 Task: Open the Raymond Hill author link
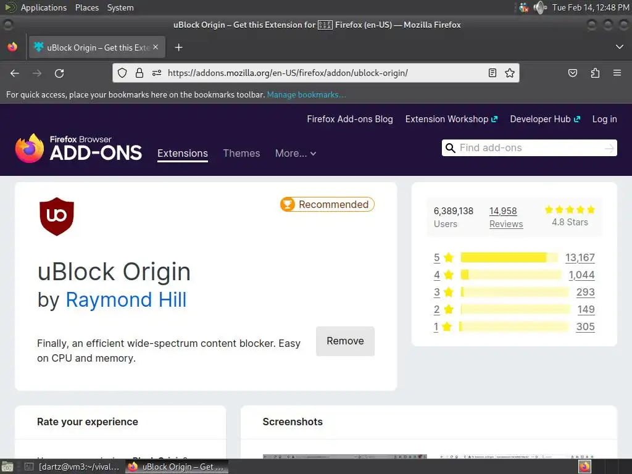pos(126,299)
